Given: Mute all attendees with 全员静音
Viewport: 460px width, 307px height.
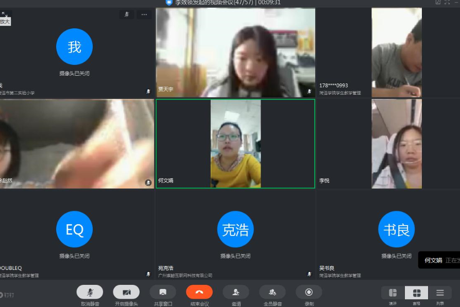Looking at the screenshot, I should tap(272, 292).
